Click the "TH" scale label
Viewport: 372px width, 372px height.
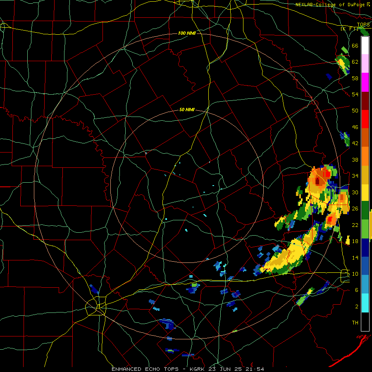355,323
